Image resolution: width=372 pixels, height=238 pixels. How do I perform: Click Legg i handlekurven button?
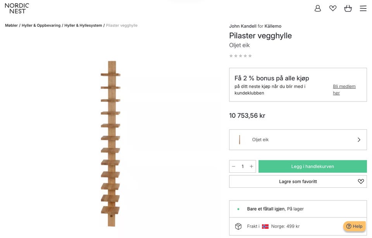tap(312, 167)
